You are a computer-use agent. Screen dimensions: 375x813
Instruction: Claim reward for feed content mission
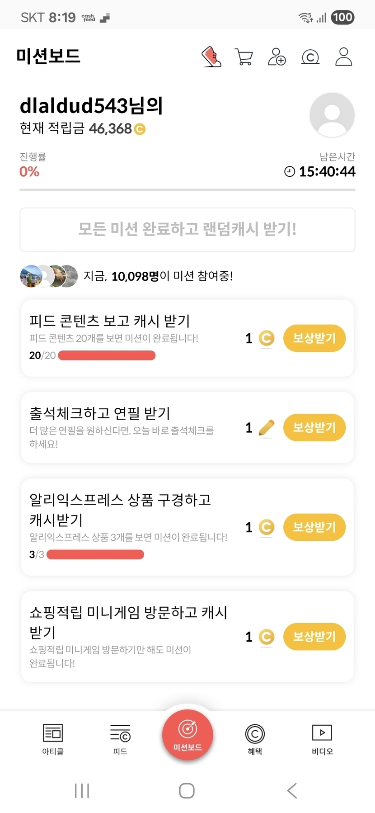[314, 338]
